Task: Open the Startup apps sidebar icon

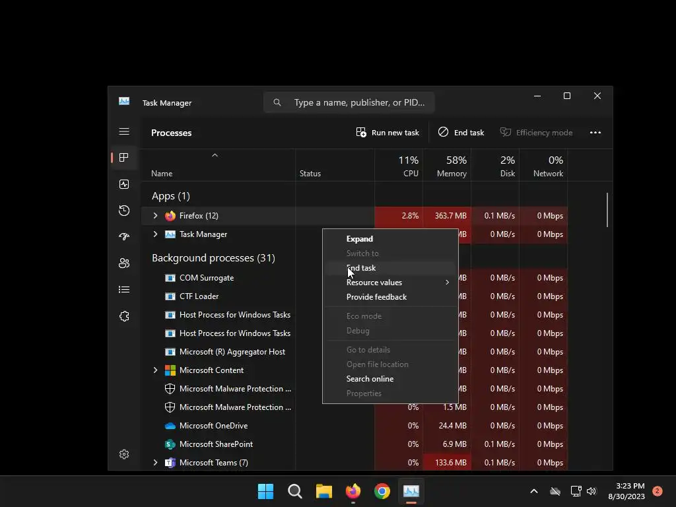Action: pos(124,237)
